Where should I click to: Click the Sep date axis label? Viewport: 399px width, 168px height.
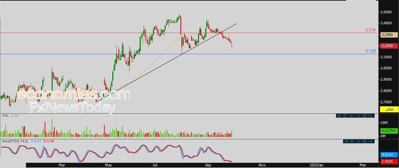coord(208,165)
